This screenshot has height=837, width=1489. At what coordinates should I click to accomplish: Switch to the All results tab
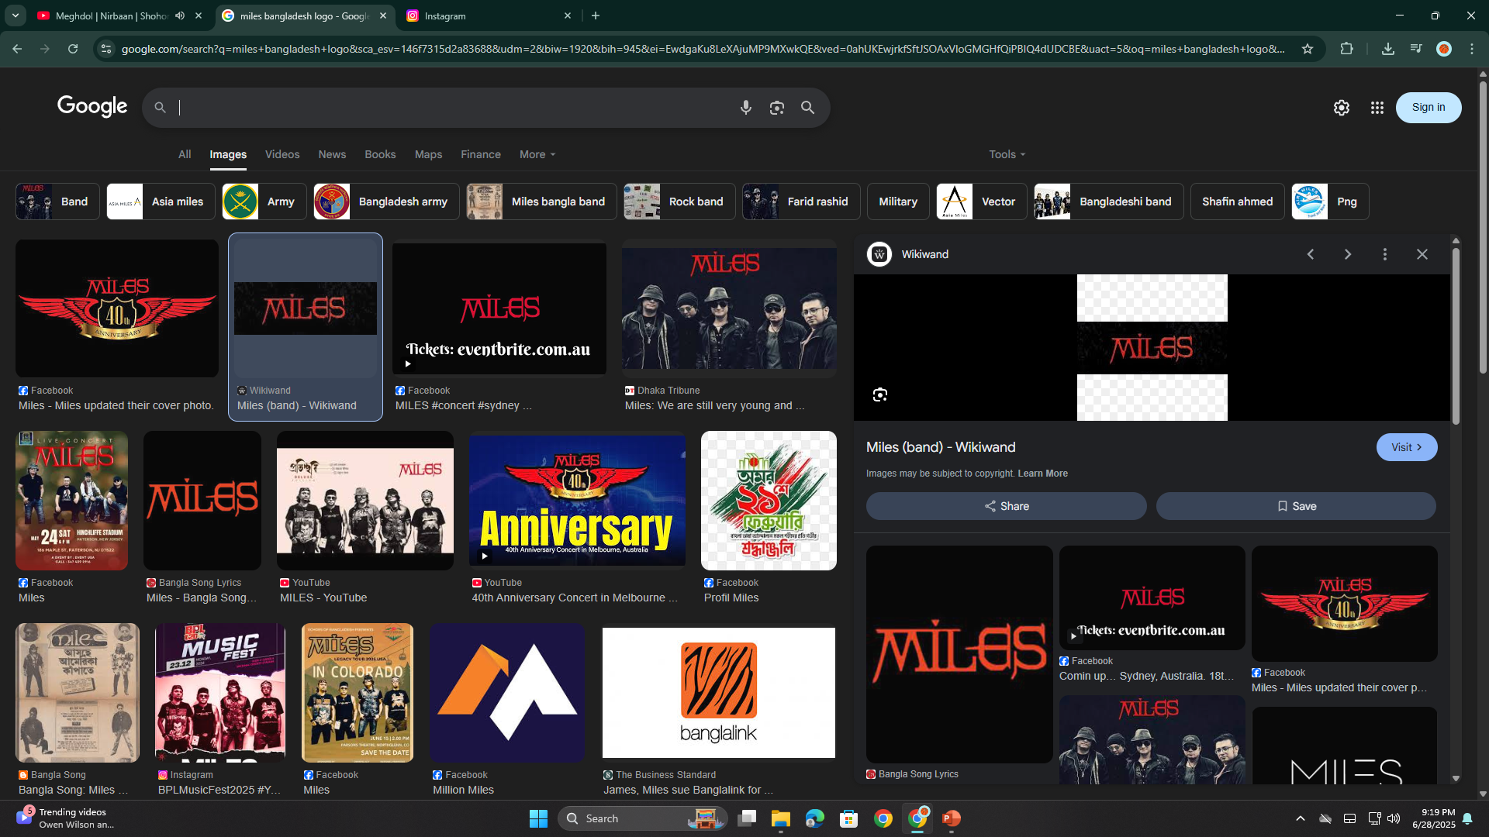[x=185, y=154]
